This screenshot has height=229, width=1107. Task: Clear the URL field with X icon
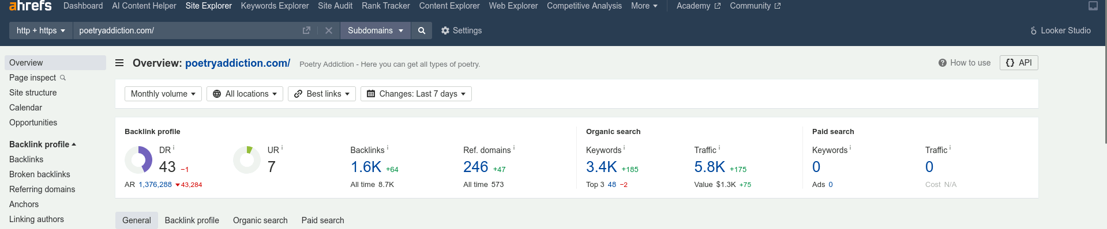pos(329,30)
